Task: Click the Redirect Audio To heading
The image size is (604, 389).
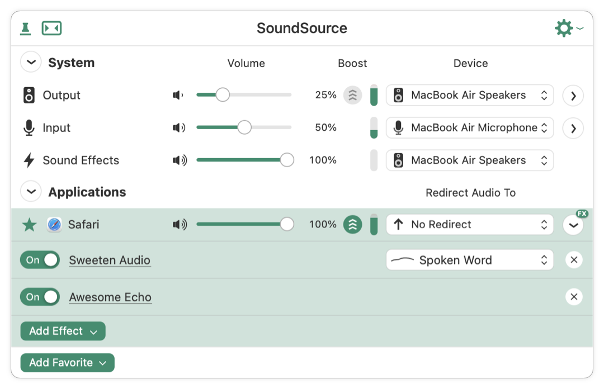Action: (x=470, y=193)
